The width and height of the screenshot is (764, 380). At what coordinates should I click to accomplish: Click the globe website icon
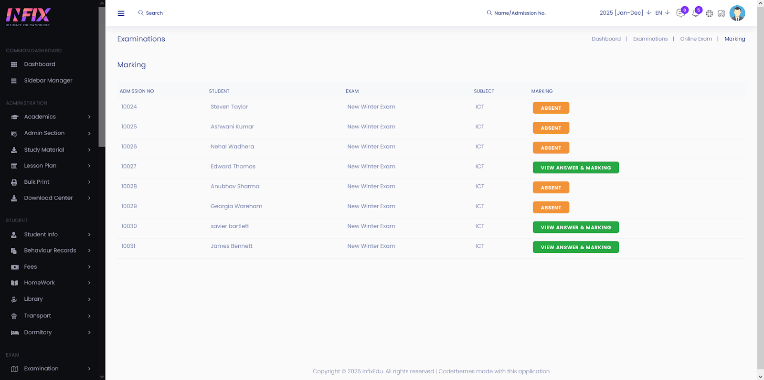click(x=709, y=13)
